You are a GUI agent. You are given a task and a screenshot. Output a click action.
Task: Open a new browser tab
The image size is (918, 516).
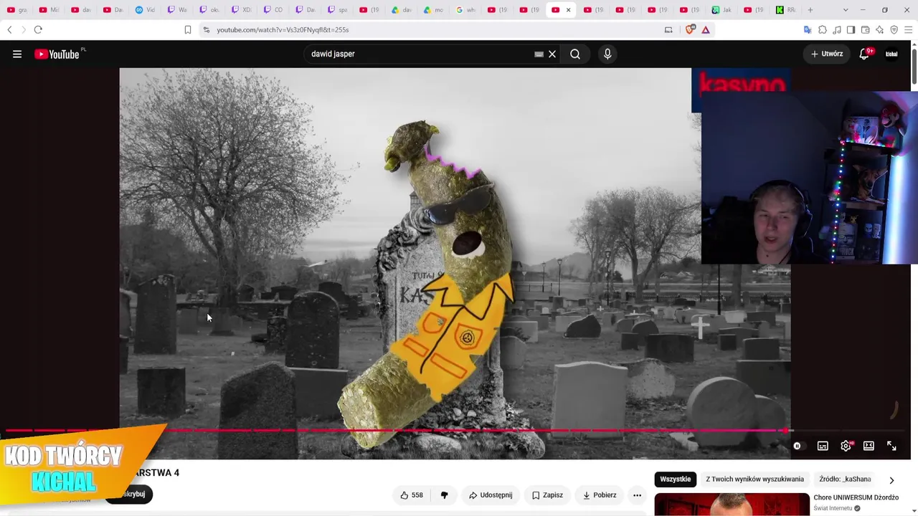click(x=810, y=10)
